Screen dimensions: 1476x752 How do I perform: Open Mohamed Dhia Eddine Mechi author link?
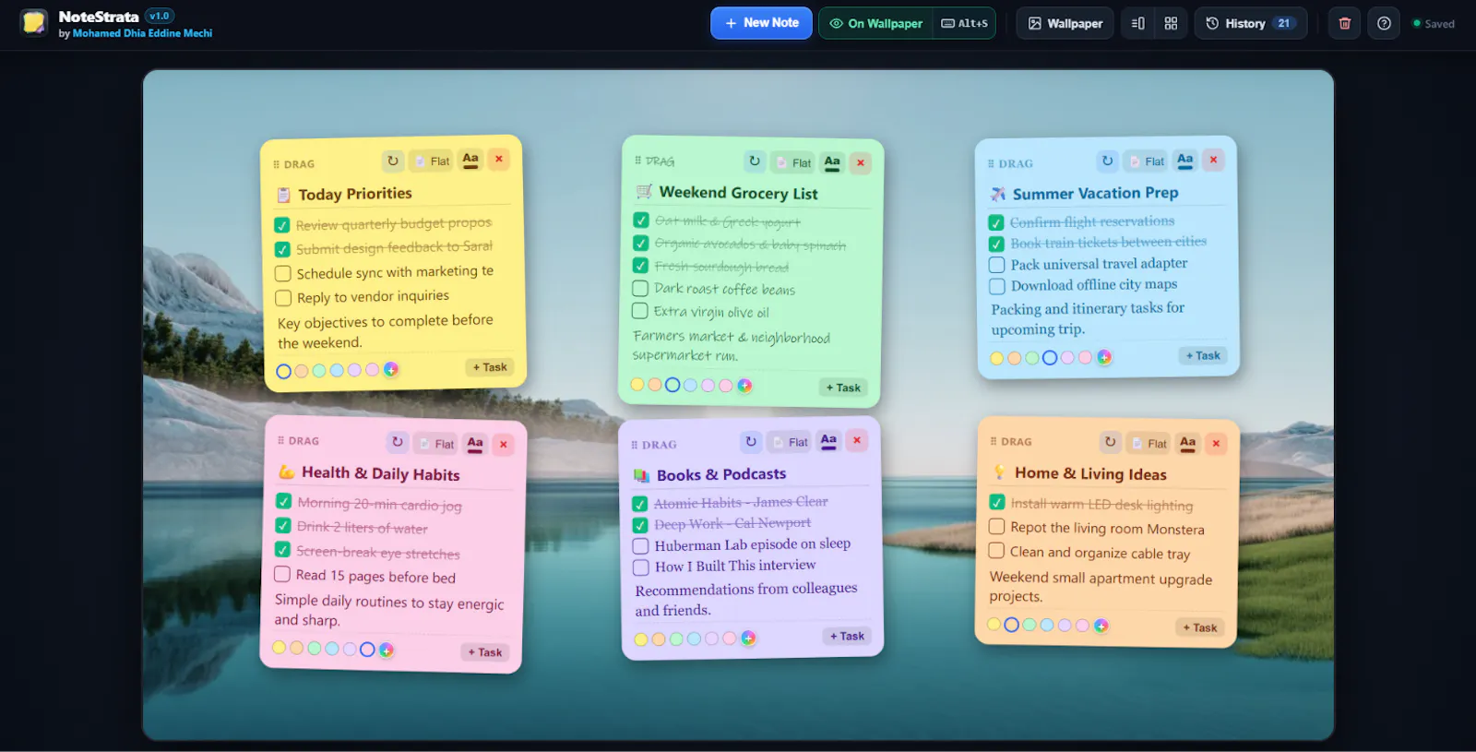(x=142, y=33)
